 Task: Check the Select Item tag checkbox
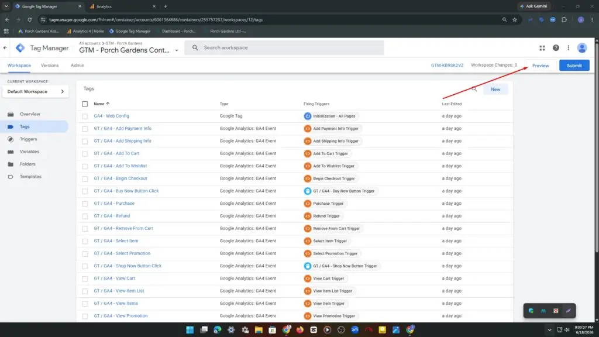(x=85, y=241)
